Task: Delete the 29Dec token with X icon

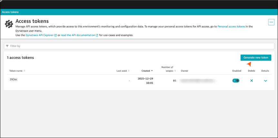Action: pos(252,80)
